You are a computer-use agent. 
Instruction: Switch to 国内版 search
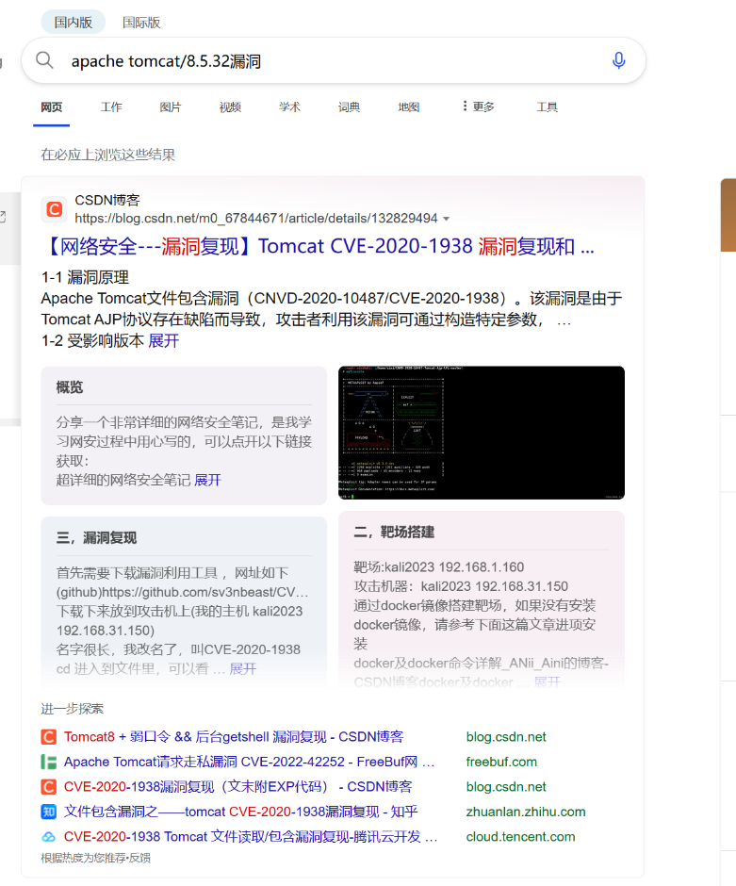click(74, 22)
